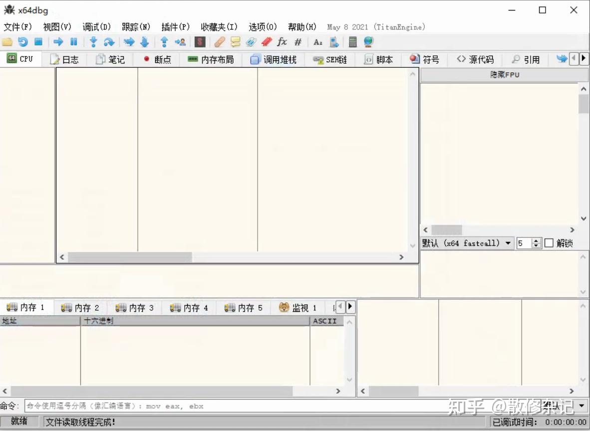Click the A-z strings icon

click(x=318, y=42)
